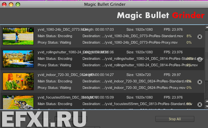Click filename yvid_focustest55mm_DSC_0813
Viewport: 208px width, 128px height.
[67, 97]
